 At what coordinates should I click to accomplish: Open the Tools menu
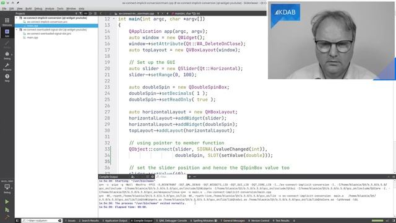point(60,9)
